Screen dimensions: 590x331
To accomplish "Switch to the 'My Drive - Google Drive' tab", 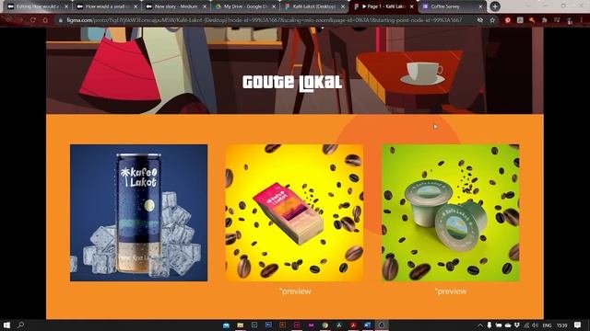I will tap(244, 6).
